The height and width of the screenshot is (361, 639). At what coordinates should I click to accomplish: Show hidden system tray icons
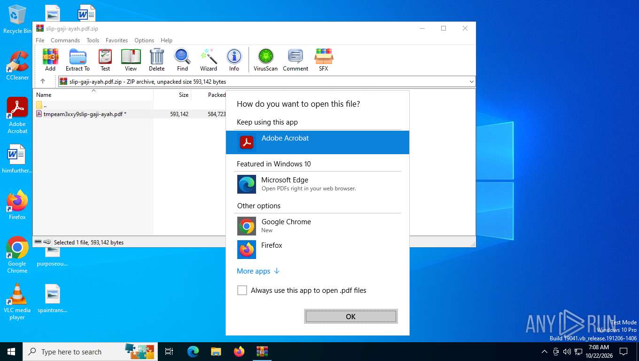[545, 352]
